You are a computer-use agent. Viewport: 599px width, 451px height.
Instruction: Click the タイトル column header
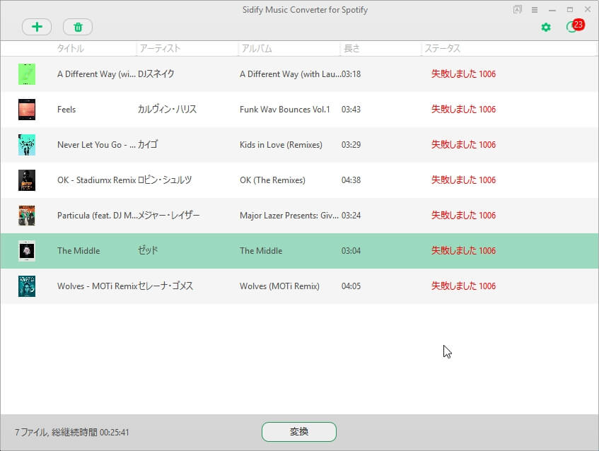[x=71, y=49]
